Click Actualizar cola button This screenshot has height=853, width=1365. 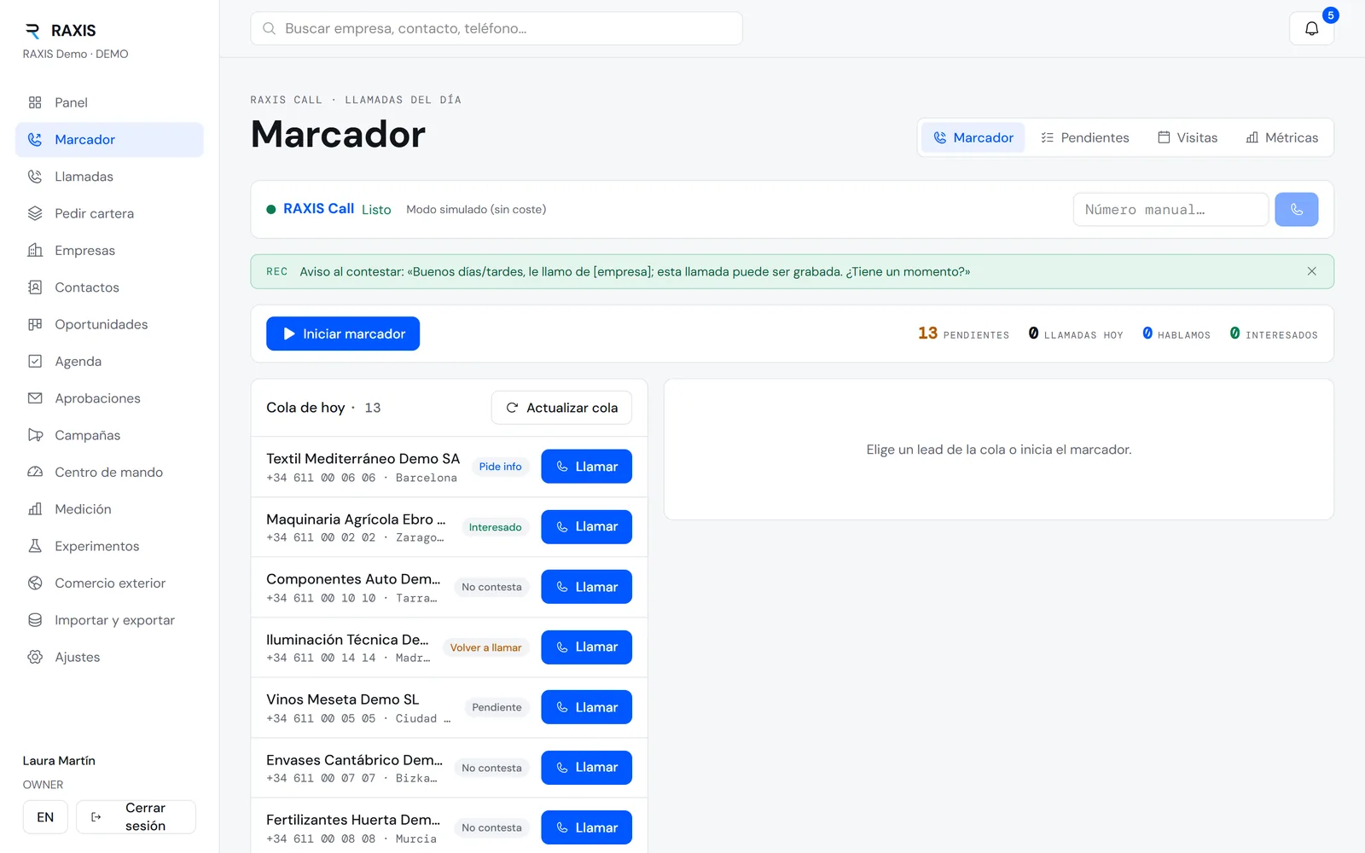click(561, 408)
